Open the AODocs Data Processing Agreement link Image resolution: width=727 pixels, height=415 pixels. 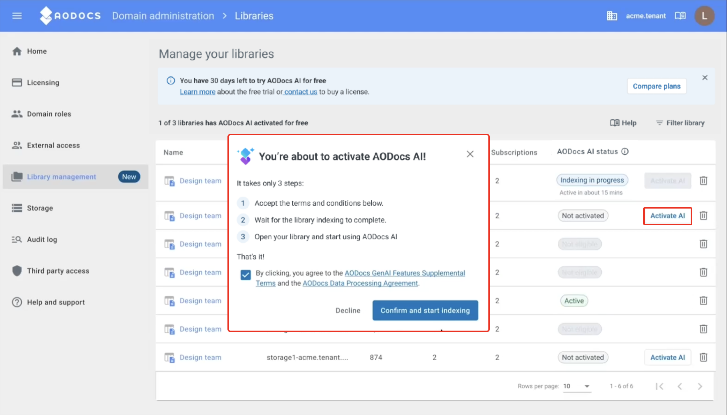[x=360, y=283]
